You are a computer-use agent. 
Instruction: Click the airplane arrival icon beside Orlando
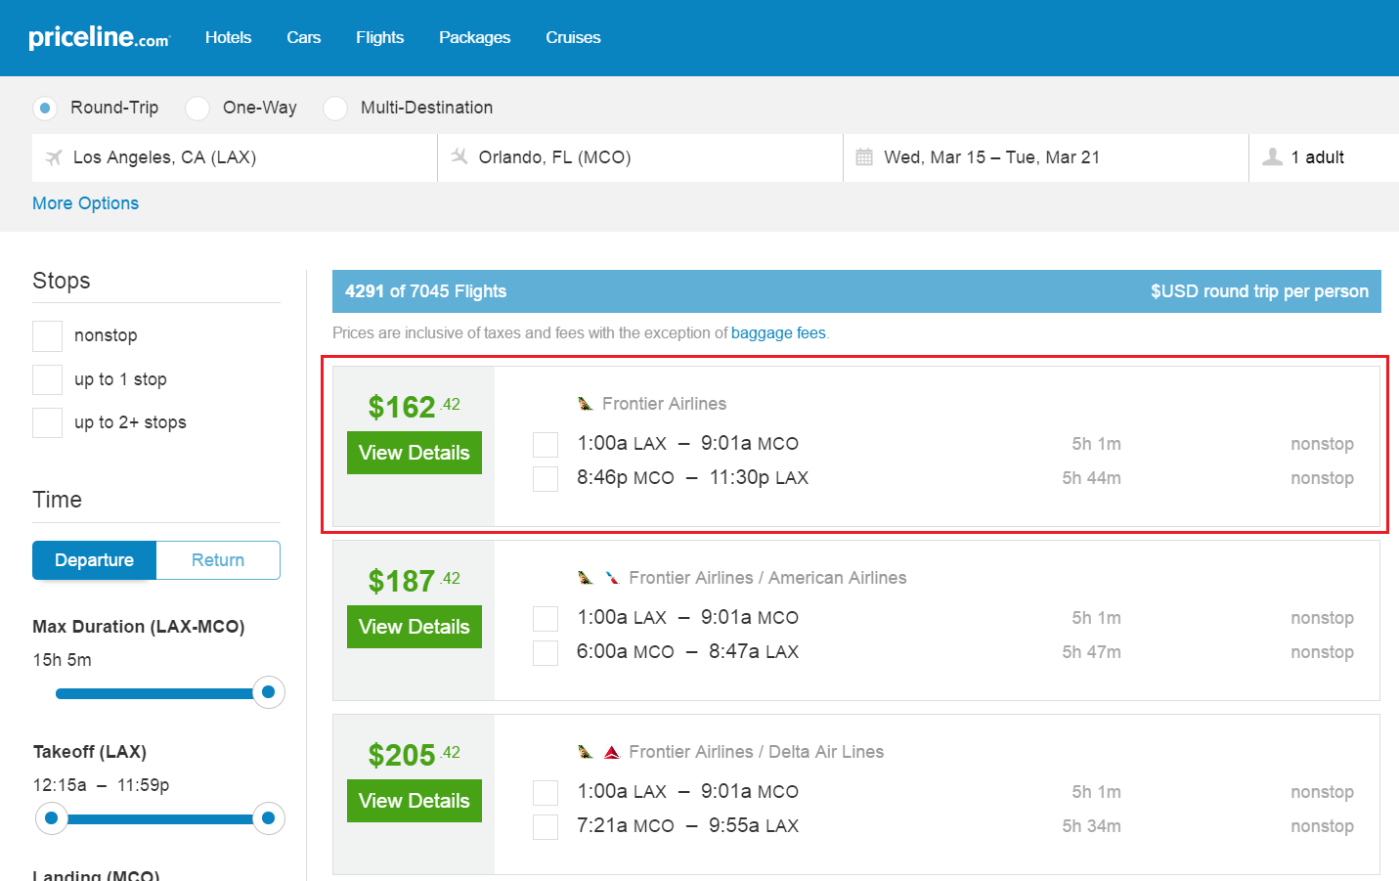coord(459,156)
